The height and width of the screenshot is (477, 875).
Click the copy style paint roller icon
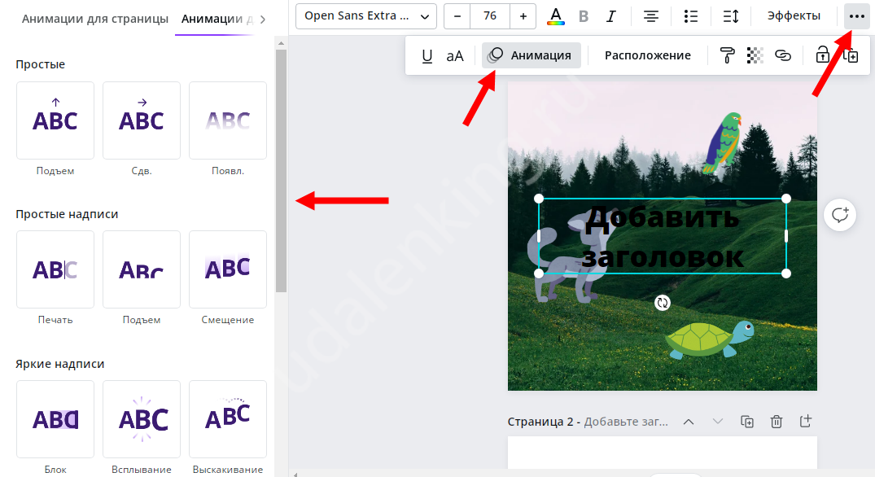tap(727, 55)
